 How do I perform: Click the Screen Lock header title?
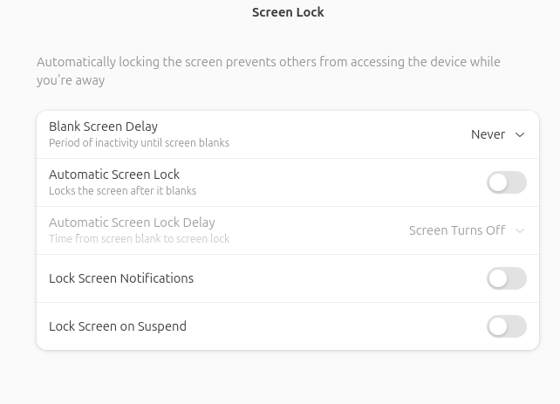point(288,12)
